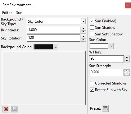
Task: Expand the Background Color dropdown arrow
Action: (x=56, y=47)
